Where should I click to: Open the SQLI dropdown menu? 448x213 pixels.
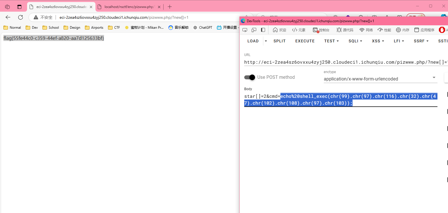point(355,41)
